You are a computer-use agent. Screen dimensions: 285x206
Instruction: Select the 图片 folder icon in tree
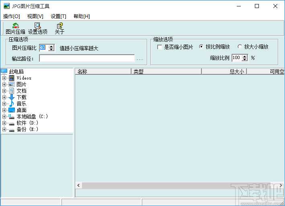click(x=12, y=84)
